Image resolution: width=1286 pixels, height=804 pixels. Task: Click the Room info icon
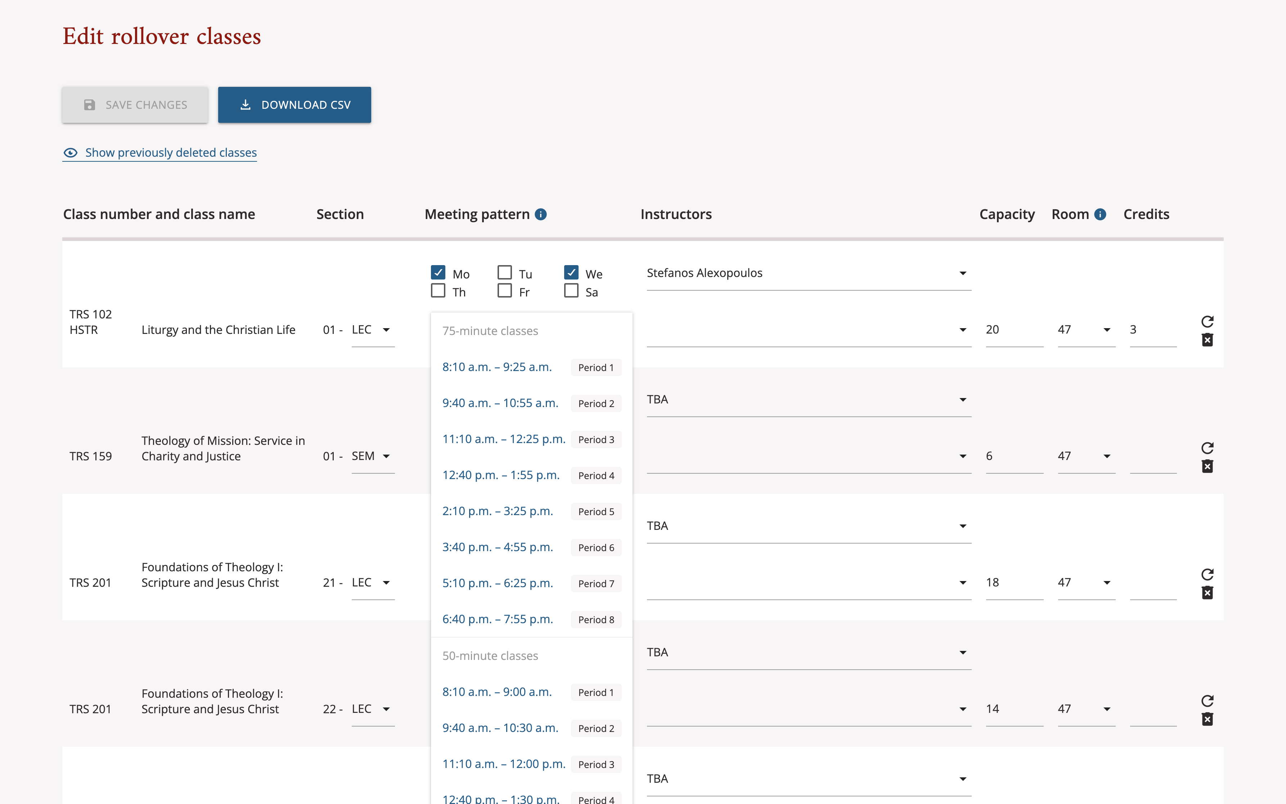(1100, 214)
